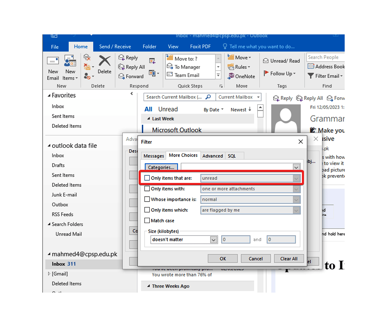Enable the Match case option
The image size is (387, 327).
pos(147,220)
